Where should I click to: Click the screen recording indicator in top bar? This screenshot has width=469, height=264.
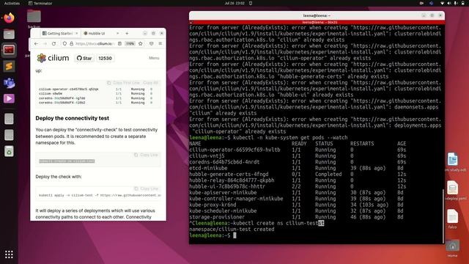[422, 3]
